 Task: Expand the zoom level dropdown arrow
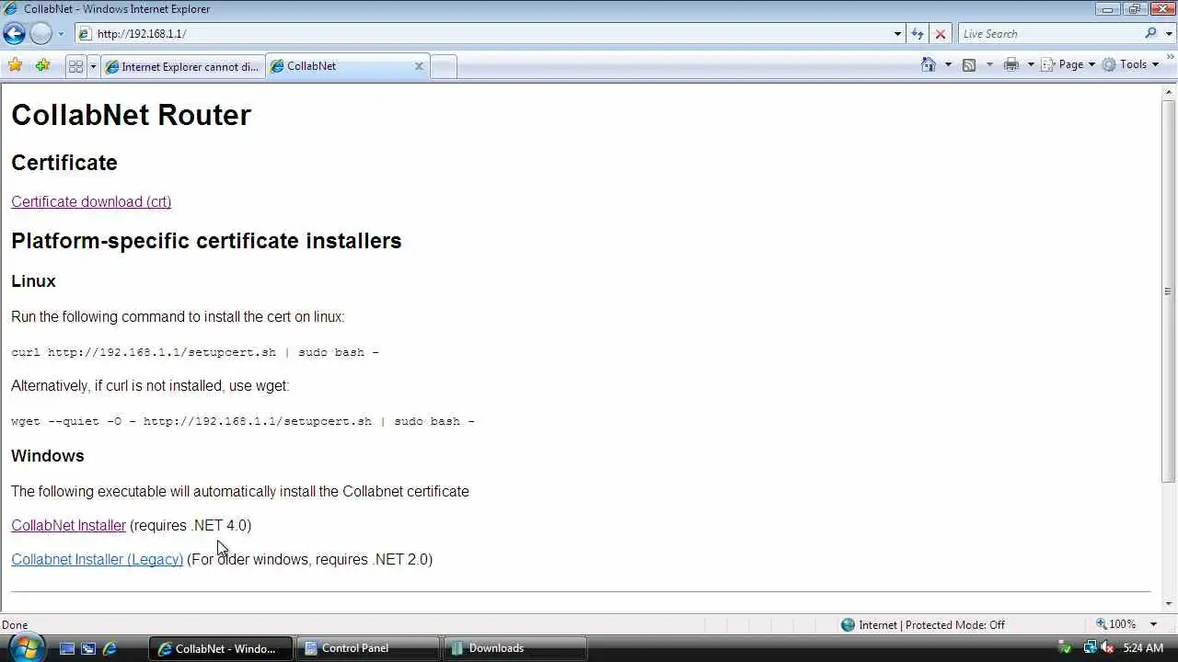click(1153, 624)
